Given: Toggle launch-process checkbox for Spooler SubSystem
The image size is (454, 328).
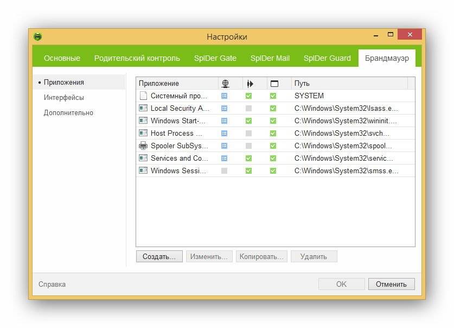Looking at the screenshot, I should [249, 146].
